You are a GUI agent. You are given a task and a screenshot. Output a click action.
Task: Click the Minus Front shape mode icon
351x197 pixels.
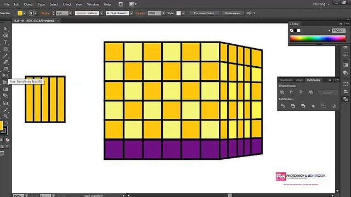coord(291,92)
